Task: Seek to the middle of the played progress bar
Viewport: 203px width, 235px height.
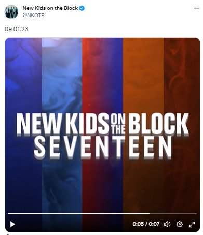Action: pos(78,214)
